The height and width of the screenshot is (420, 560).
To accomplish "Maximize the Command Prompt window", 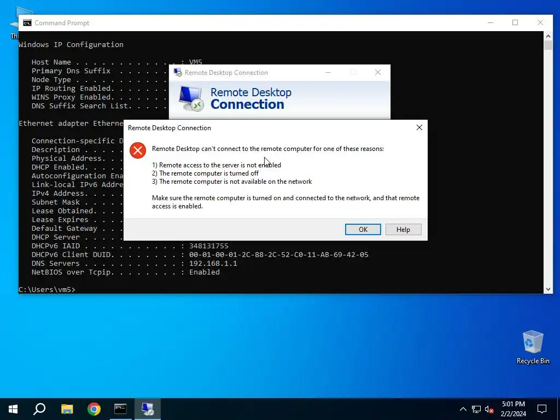I will click(x=515, y=22).
